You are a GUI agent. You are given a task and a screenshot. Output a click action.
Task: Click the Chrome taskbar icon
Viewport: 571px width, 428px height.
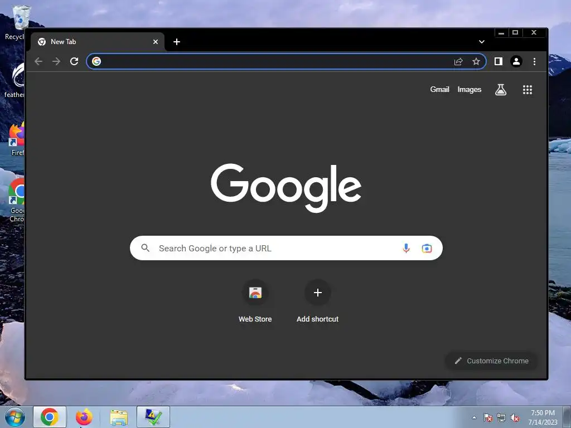pyautogui.click(x=50, y=417)
